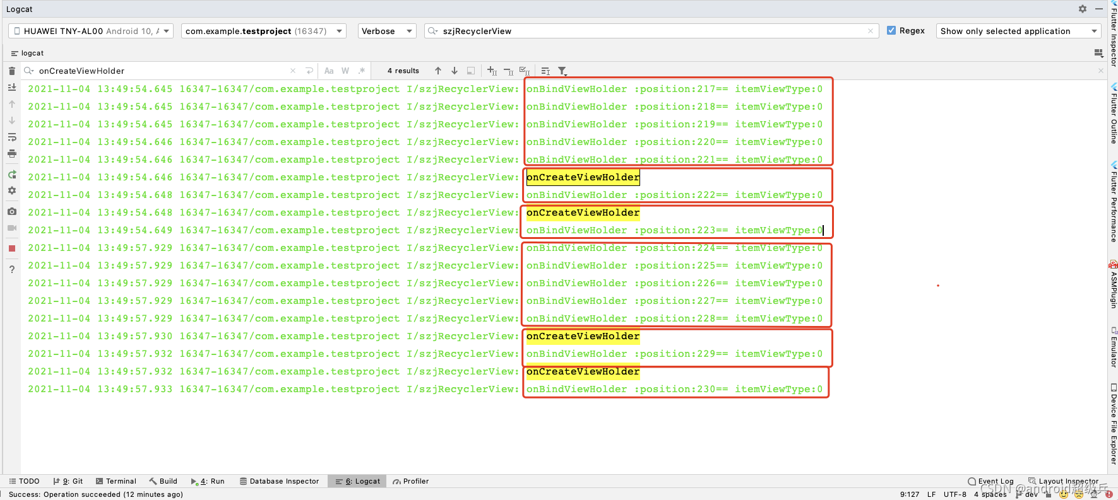Screen dimensions: 1118x500
Task: Click the frowning face feedback icon
Action: (1079, 494)
